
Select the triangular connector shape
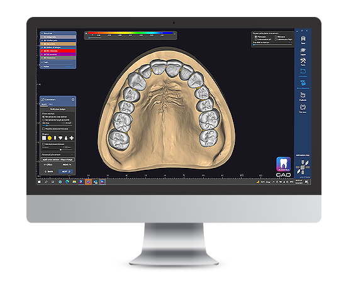tap(60, 138)
